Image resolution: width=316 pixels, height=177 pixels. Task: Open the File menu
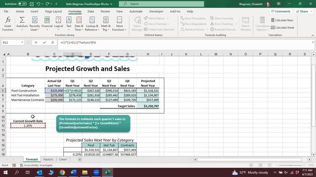click(x=6, y=11)
